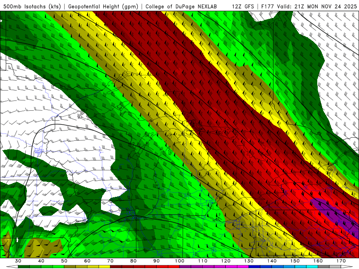
Task: Click the 50 label on the color scale
Action: pos(64,261)
